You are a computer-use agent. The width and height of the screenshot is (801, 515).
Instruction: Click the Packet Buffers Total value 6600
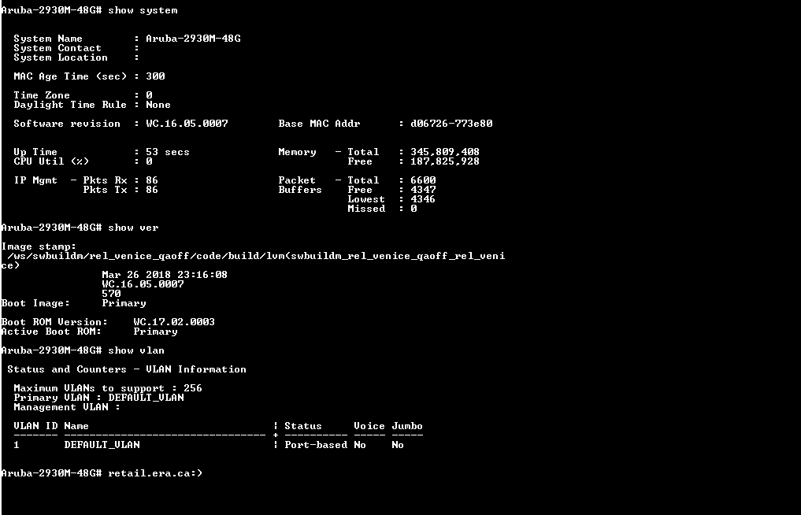423,180
